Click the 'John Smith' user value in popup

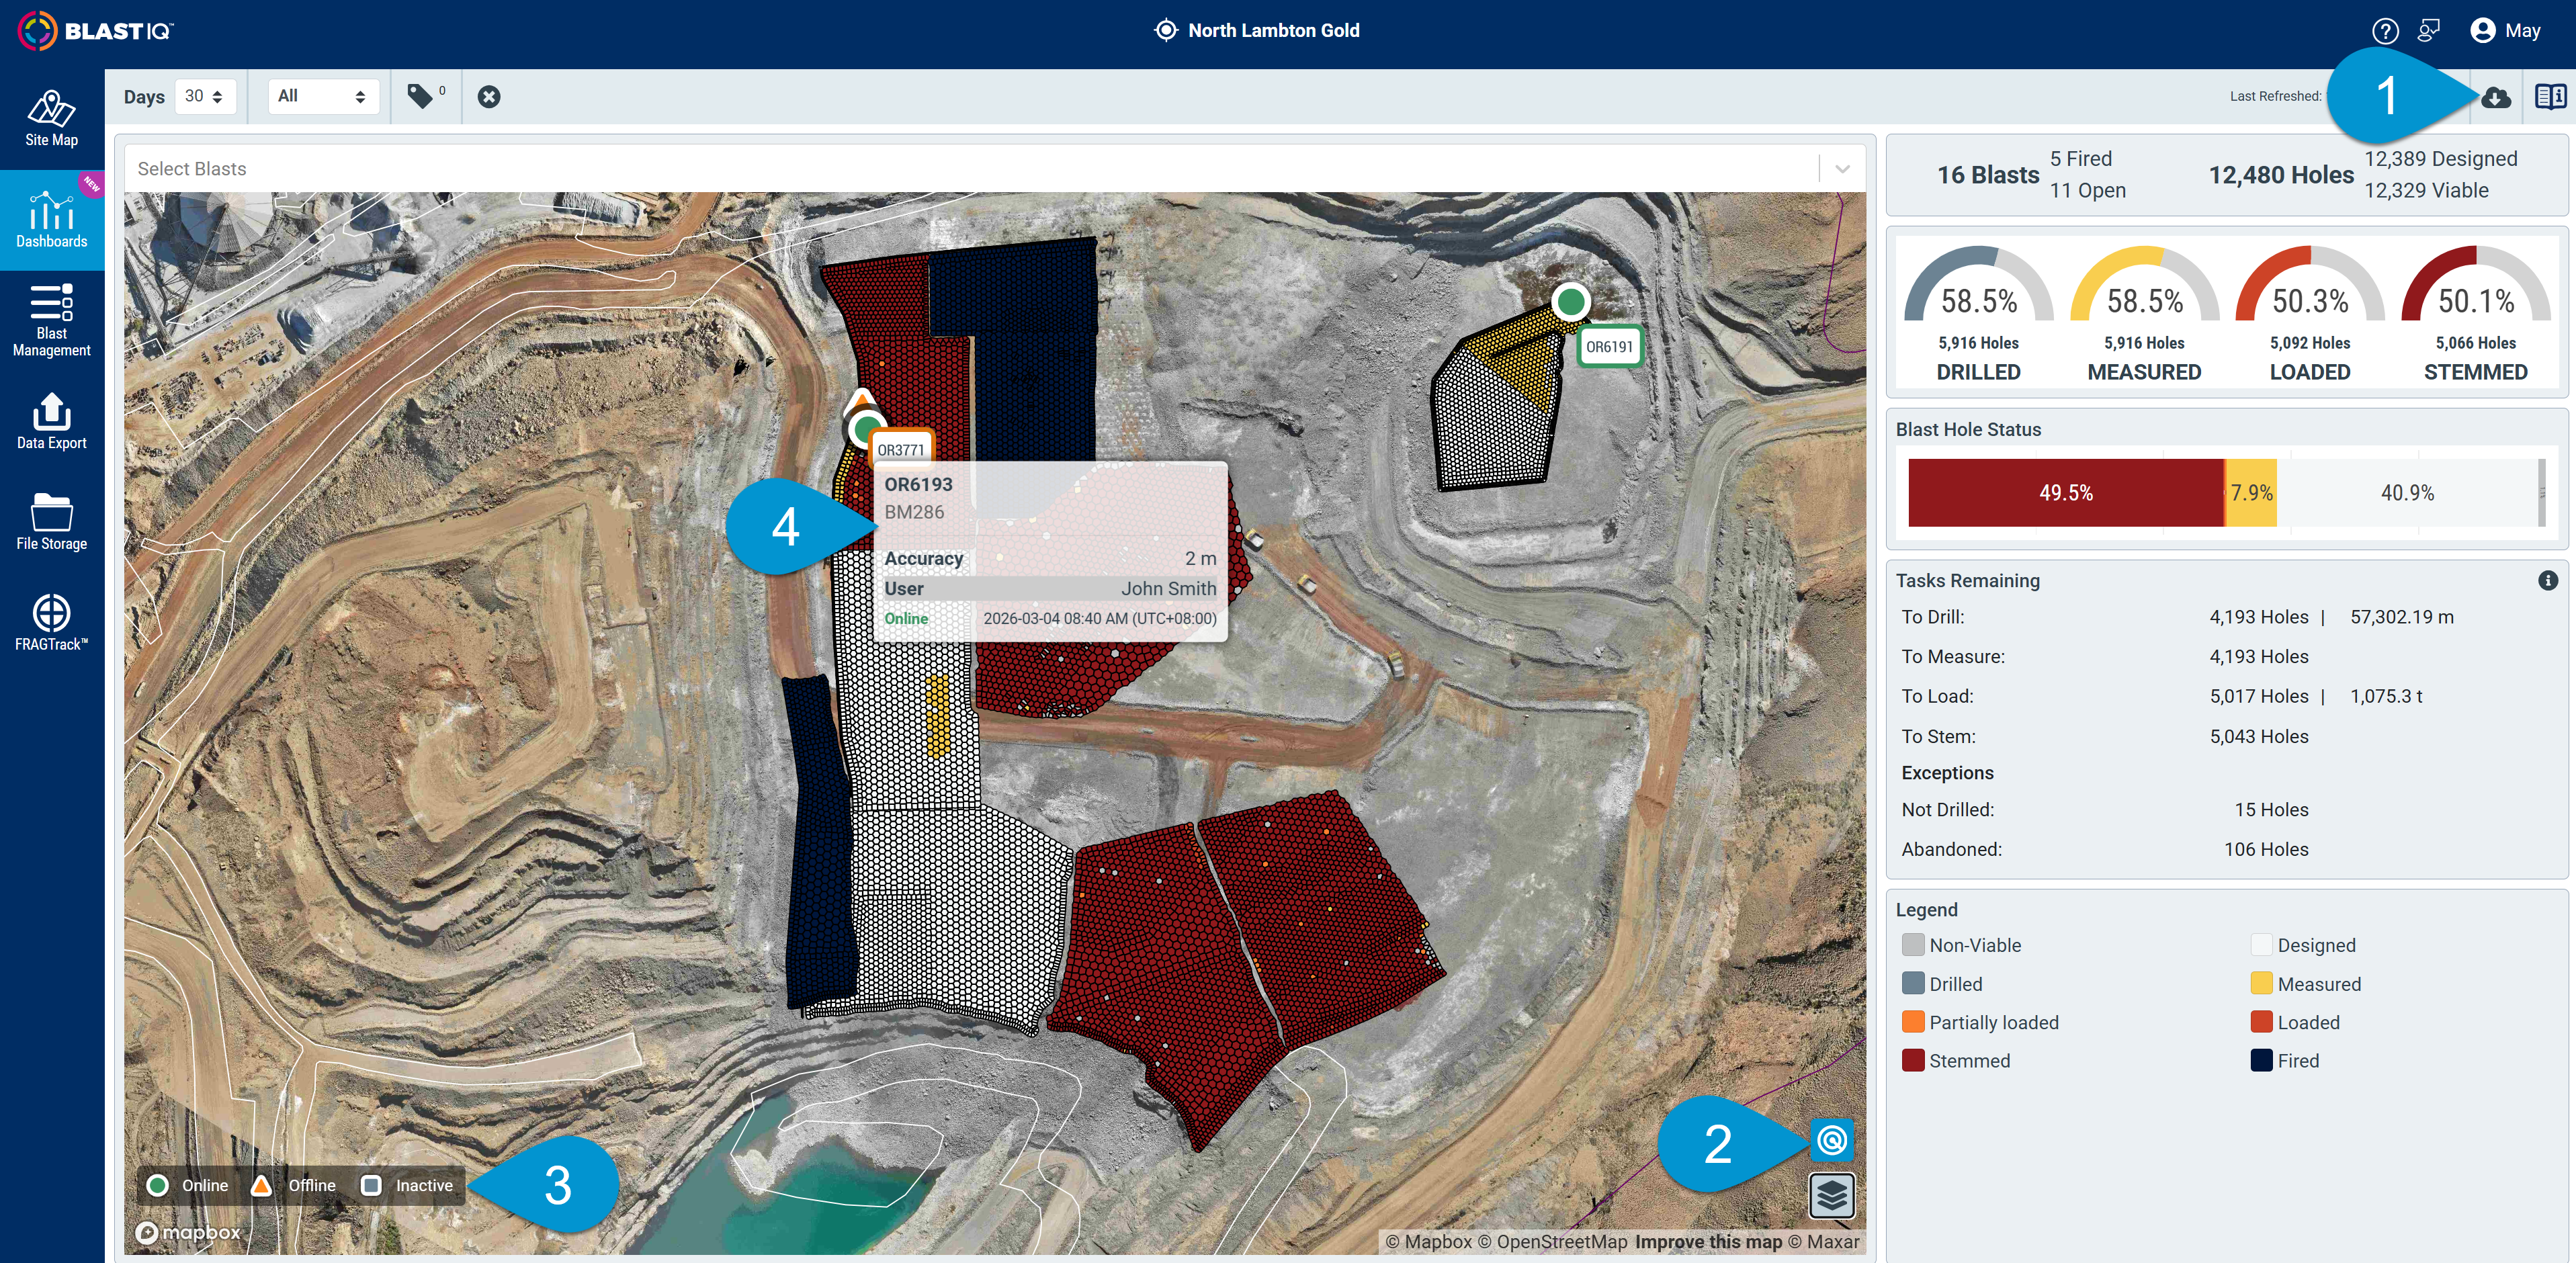[1168, 589]
